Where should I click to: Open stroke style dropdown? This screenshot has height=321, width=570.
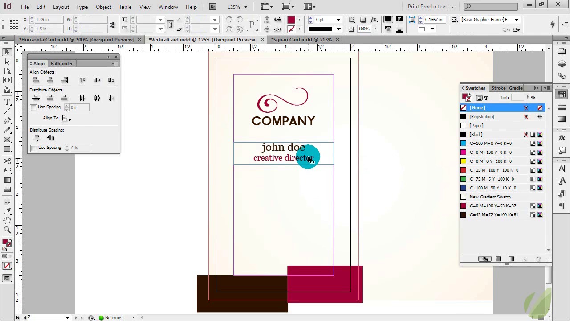point(339,29)
